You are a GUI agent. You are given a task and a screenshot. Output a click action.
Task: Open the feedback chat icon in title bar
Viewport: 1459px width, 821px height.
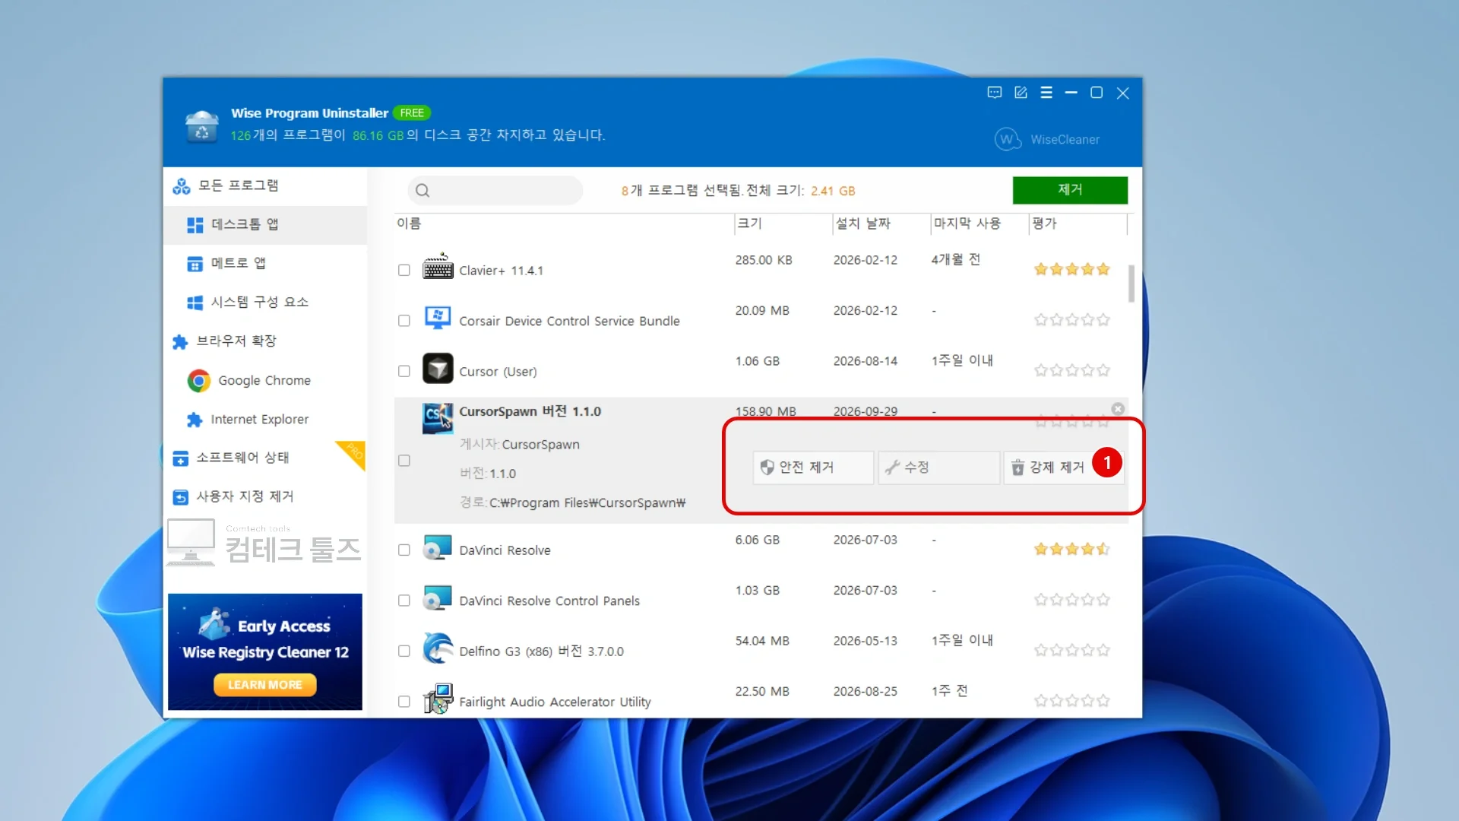[994, 93]
